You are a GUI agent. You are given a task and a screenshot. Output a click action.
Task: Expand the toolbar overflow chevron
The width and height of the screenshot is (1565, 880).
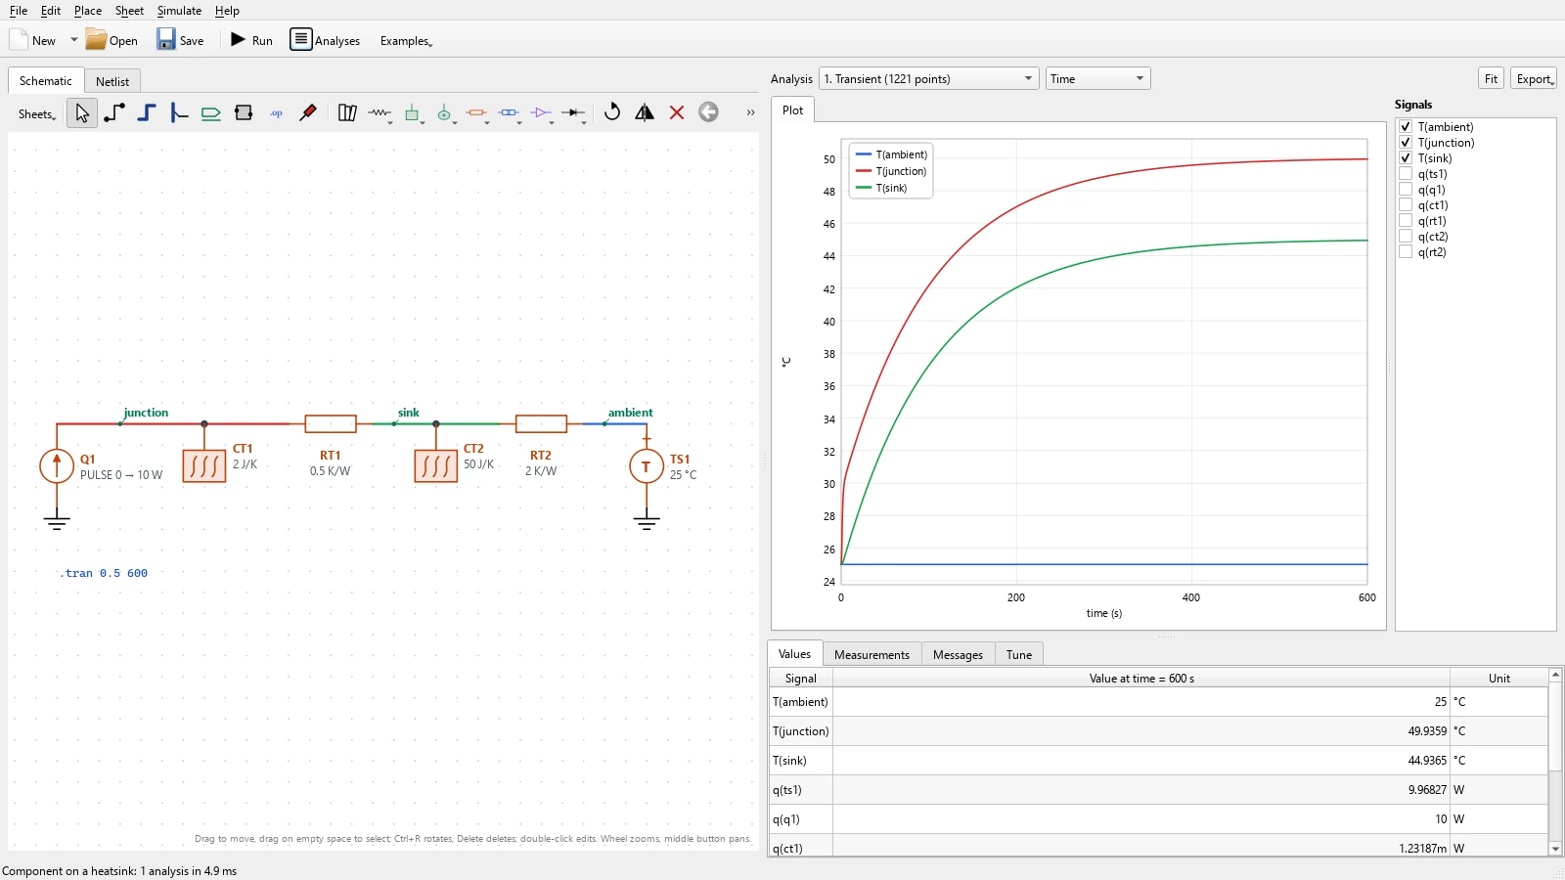[750, 112]
